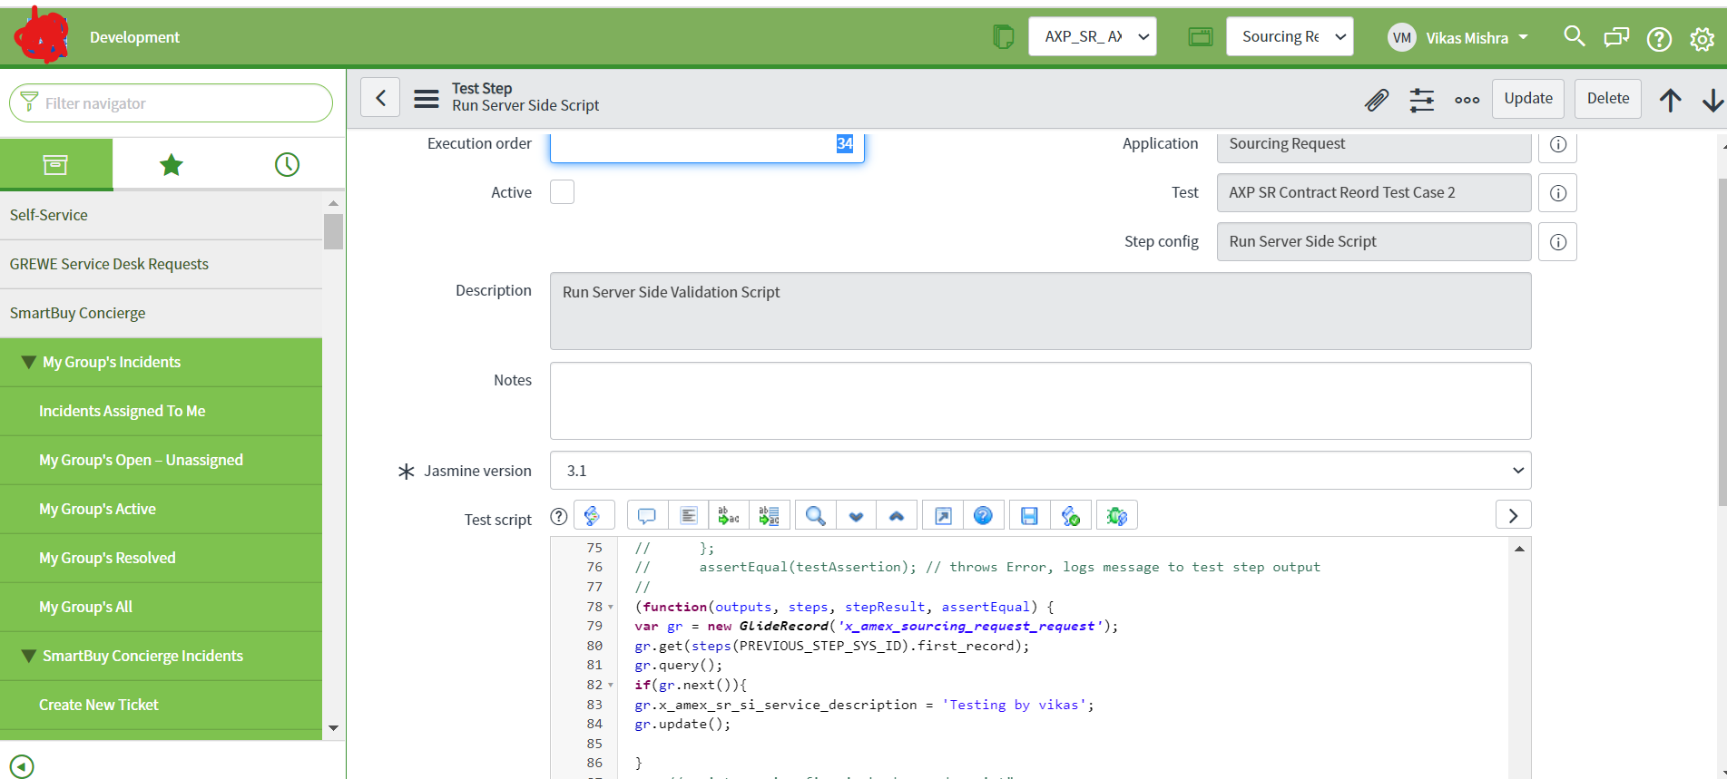Viewport: 1727px width, 779px height.
Task: Check script syntax validation icon
Action: pyautogui.click(x=1071, y=515)
